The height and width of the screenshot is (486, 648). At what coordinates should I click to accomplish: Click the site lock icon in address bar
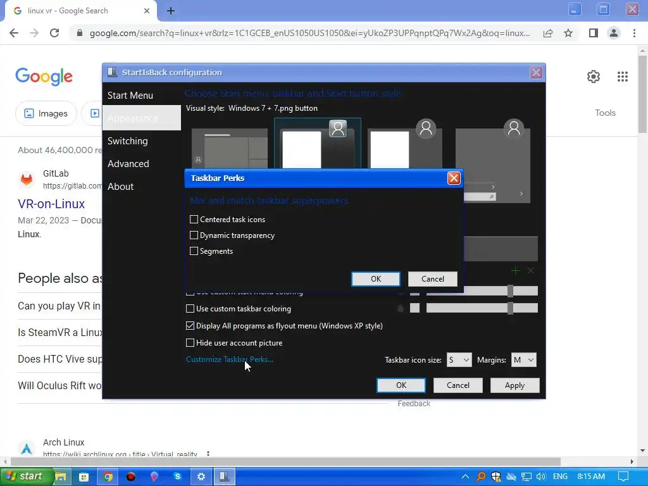[x=80, y=33]
